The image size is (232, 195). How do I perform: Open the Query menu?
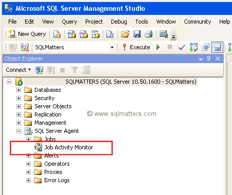click(69, 22)
